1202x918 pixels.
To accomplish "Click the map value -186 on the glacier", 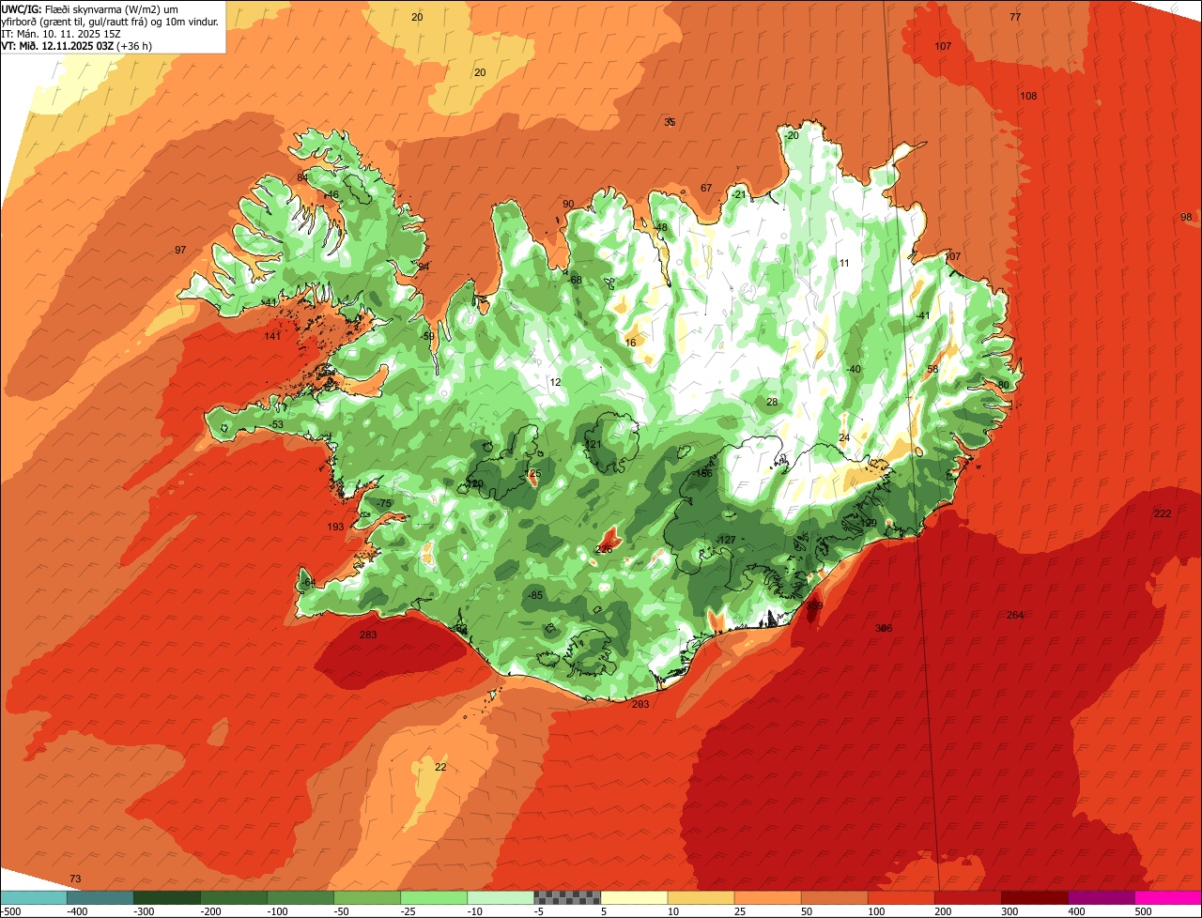I will (701, 474).
